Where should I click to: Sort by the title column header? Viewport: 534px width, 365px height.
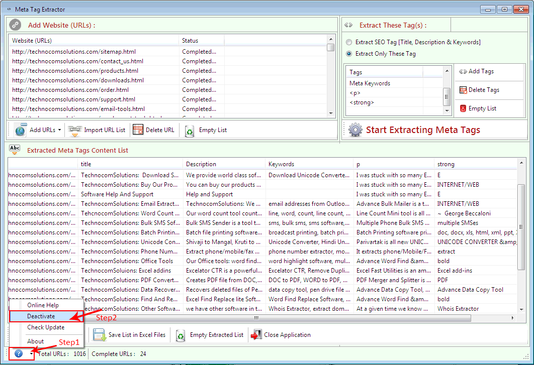[x=130, y=164]
